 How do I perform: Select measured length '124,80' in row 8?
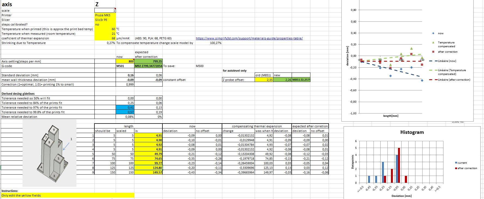point(149,168)
